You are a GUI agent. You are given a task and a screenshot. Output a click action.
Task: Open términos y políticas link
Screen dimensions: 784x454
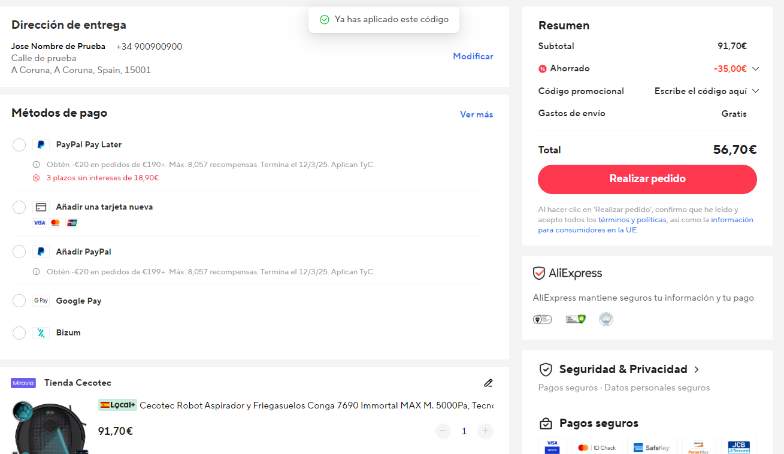point(632,220)
